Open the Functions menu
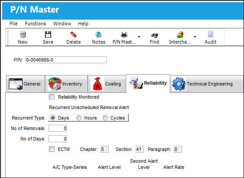This screenshot has width=244, height=178. (35, 24)
